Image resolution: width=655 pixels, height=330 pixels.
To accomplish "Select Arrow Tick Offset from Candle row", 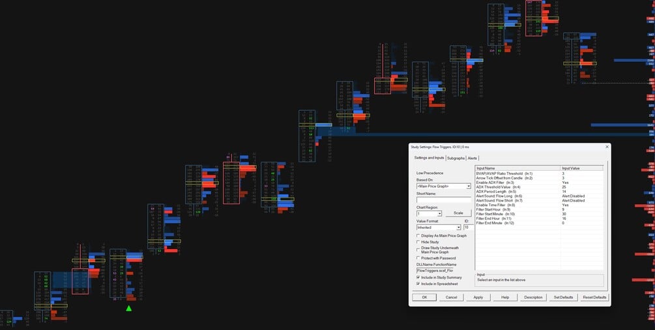I will click(539, 178).
